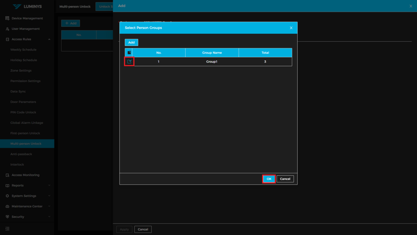This screenshot has width=417, height=235.
Task: Expand the Reports submenu arrow
Action: 49,185
